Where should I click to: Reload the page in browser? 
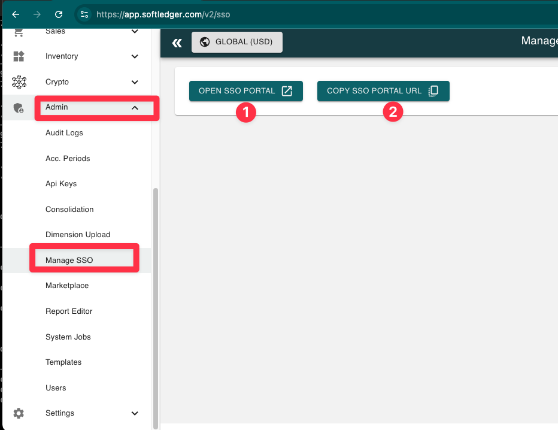pyautogui.click(x=58, y=14)
